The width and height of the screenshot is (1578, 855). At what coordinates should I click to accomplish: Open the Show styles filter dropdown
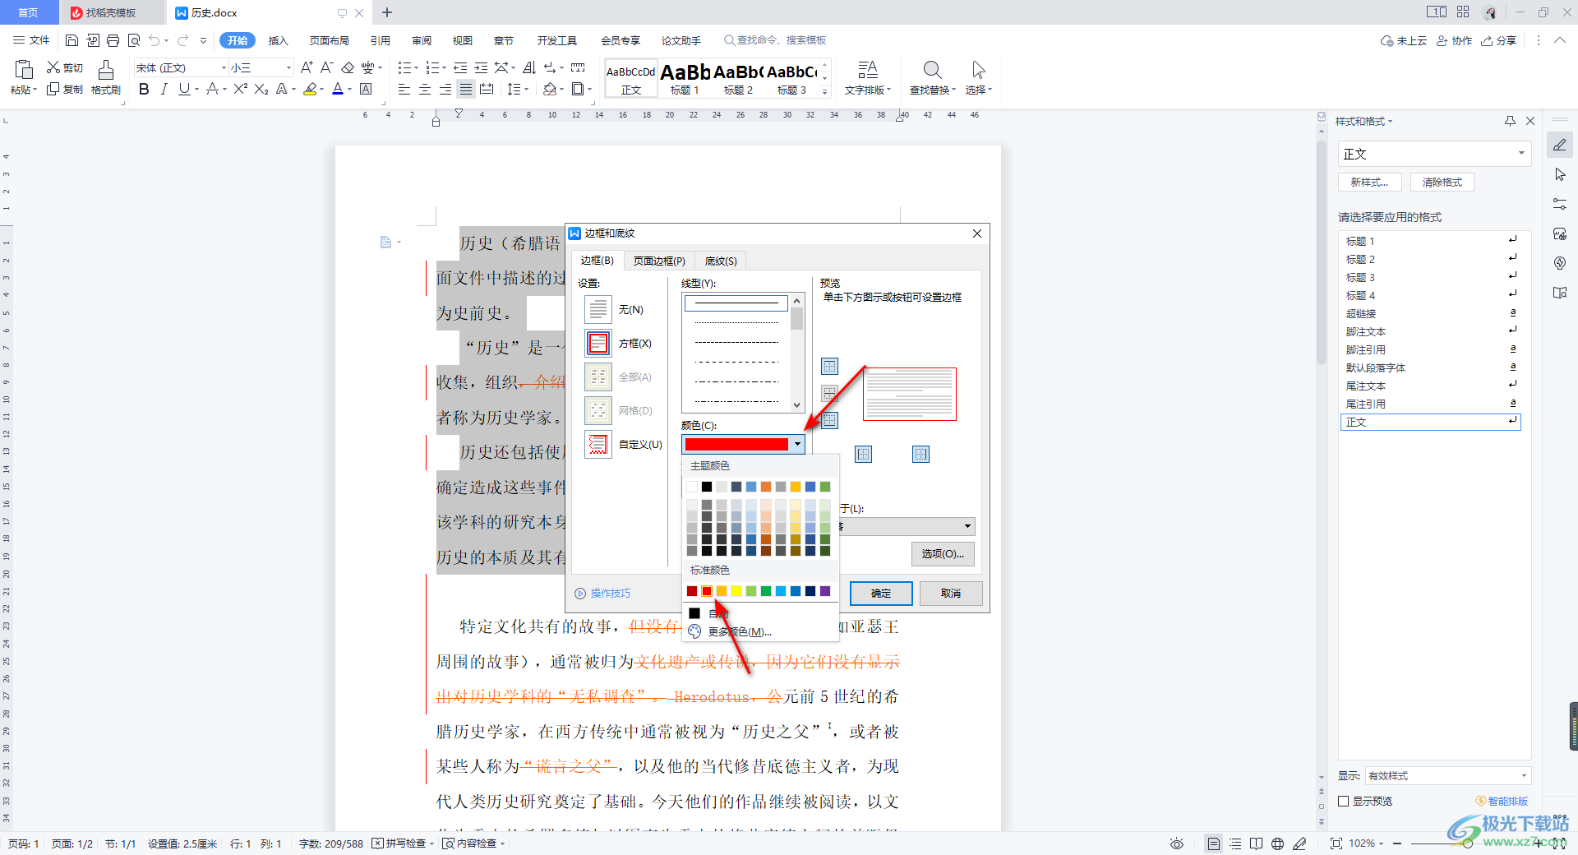tap(1523, 775)
